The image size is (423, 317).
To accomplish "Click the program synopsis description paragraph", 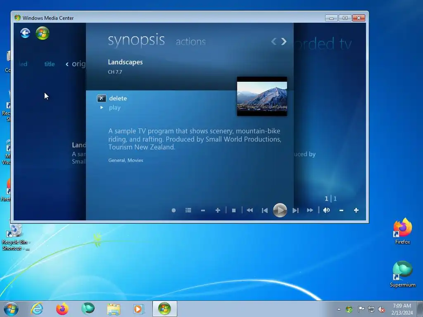I will (x=195, y=139).
